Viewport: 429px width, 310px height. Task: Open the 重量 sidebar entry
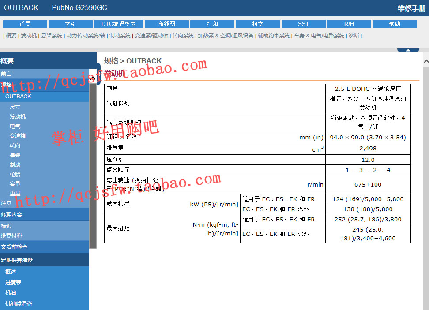pos(15,193)
